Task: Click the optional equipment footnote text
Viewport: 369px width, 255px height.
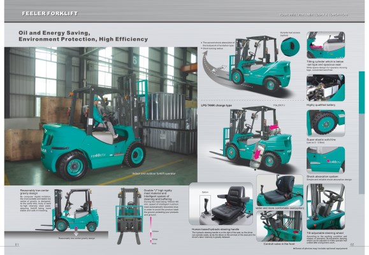Action: (x=321, y=249)
